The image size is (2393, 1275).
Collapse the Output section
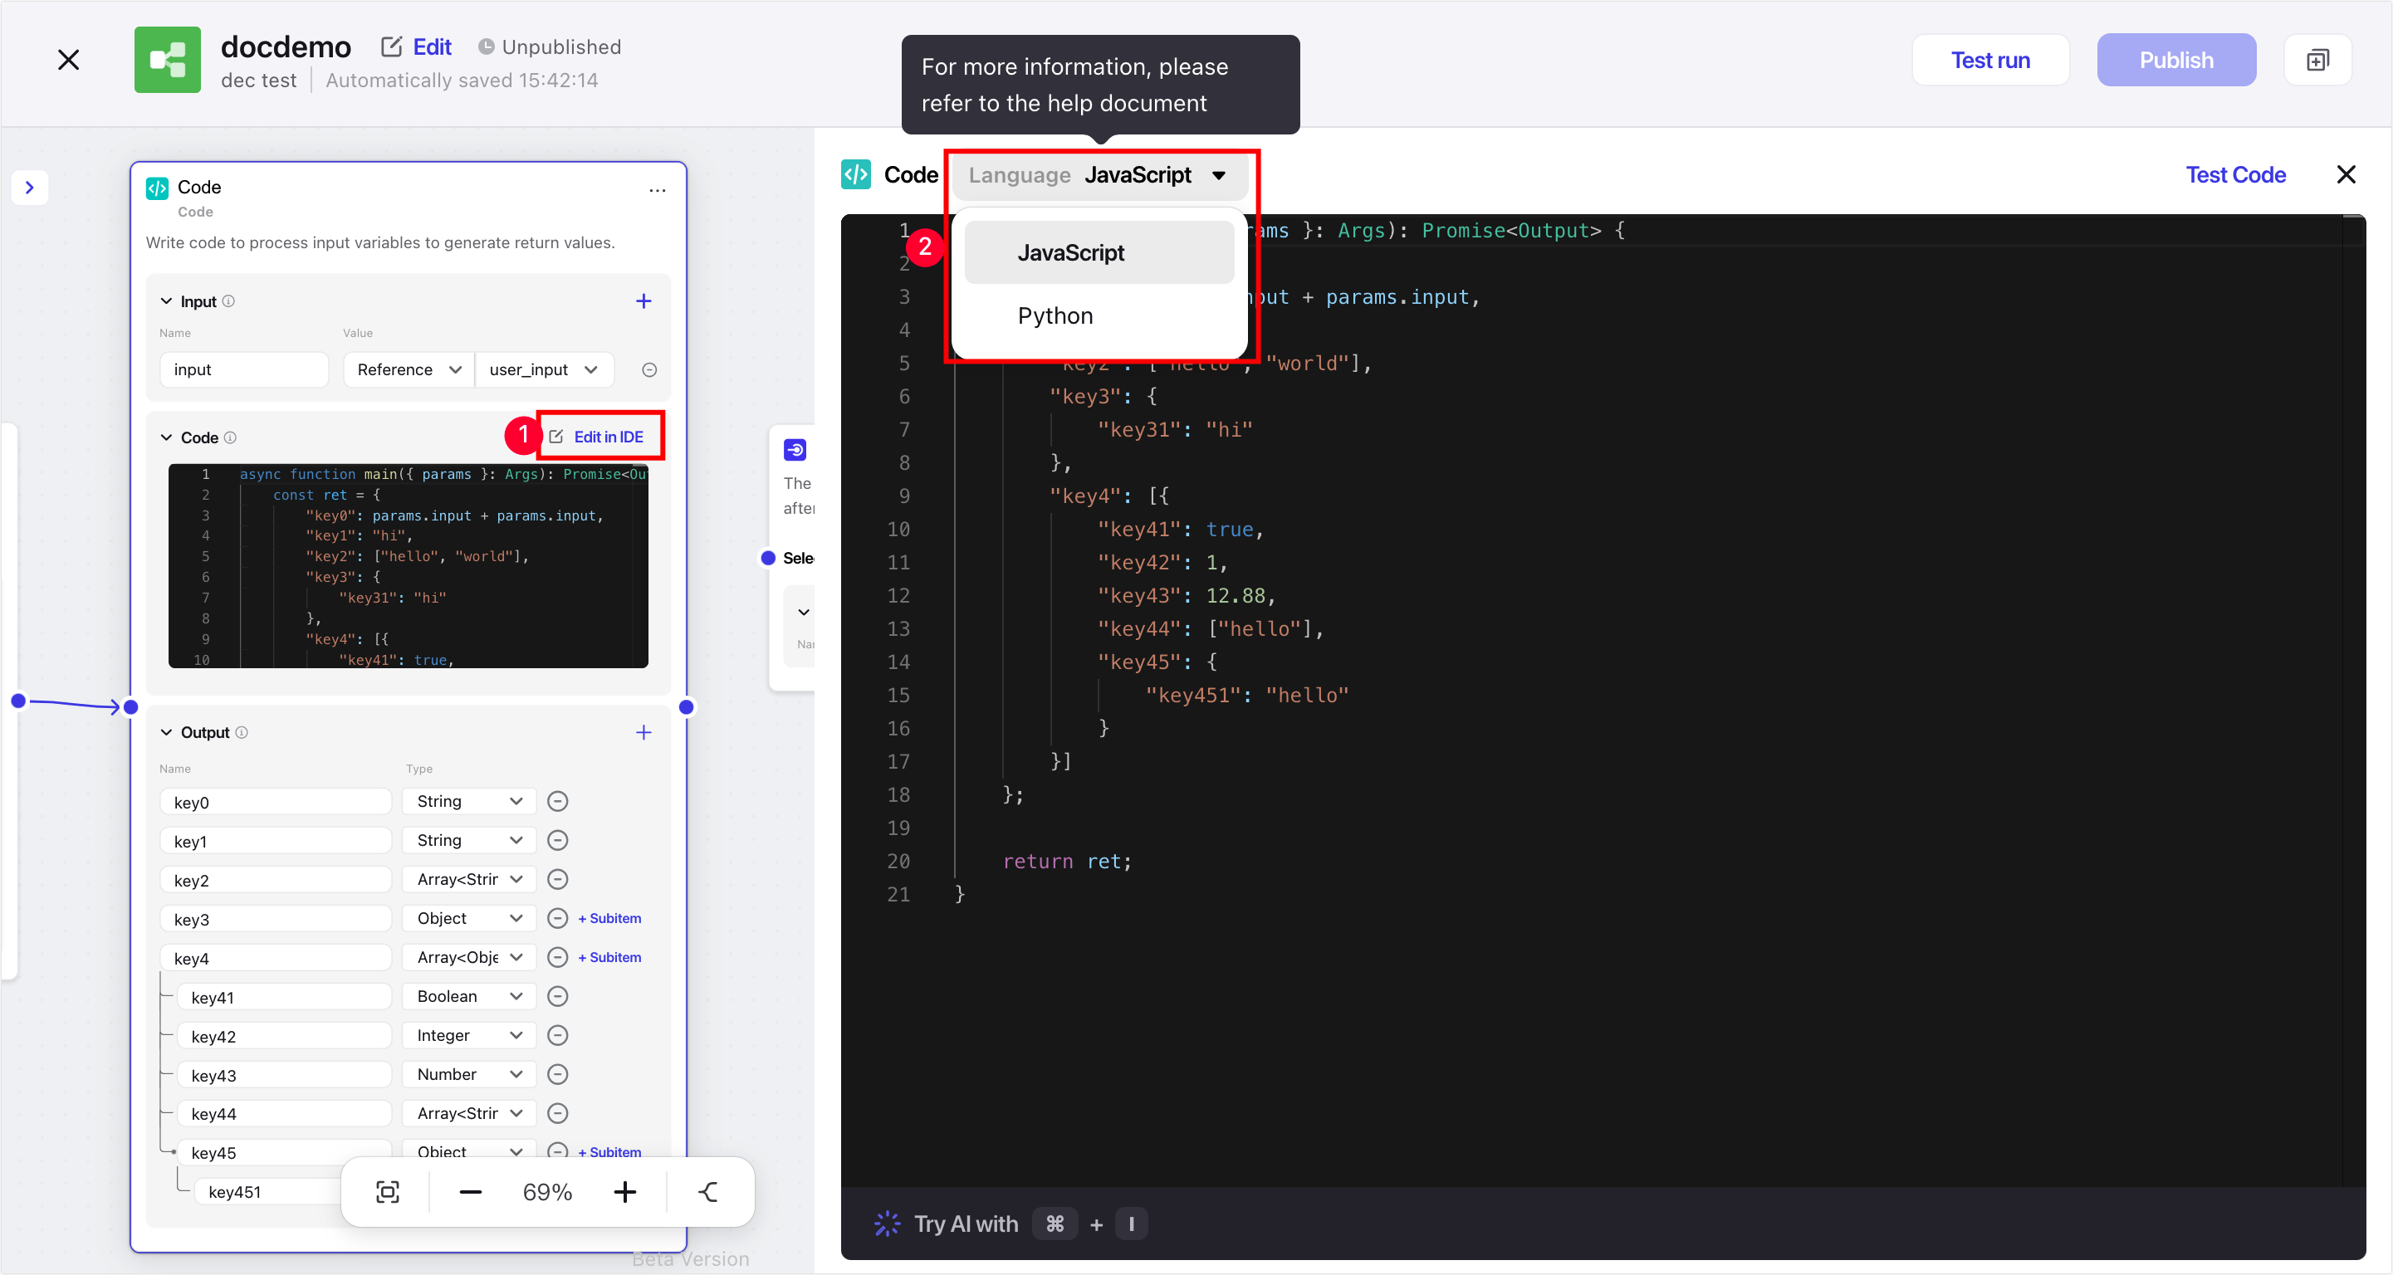coord(166,733)
